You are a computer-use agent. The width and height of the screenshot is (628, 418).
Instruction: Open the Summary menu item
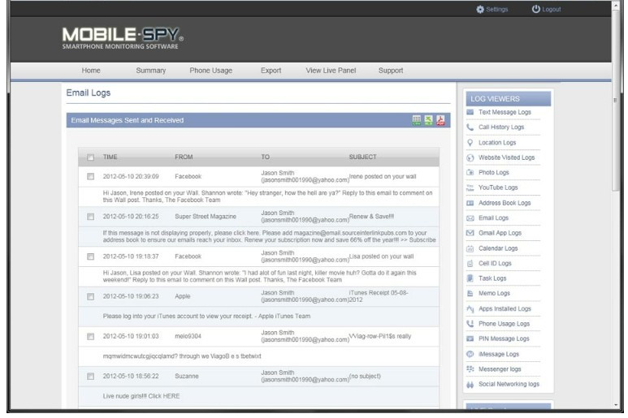[x=150, y=71]
